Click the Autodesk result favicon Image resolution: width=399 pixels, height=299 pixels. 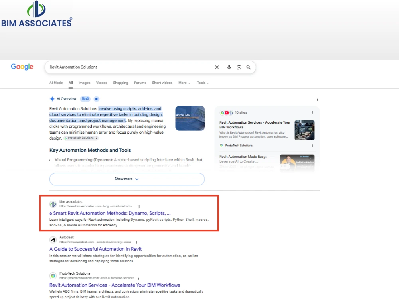tap(53, 240)
